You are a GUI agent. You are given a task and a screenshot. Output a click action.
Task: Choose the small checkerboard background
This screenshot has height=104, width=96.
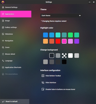[58, 56]
